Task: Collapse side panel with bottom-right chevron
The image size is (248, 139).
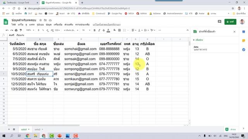Action: tap(244, 129)
